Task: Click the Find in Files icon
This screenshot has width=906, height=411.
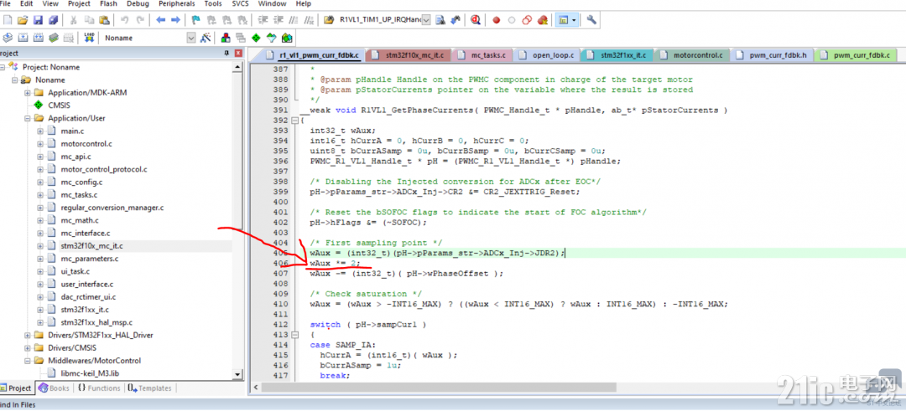Action: (329, 20)
